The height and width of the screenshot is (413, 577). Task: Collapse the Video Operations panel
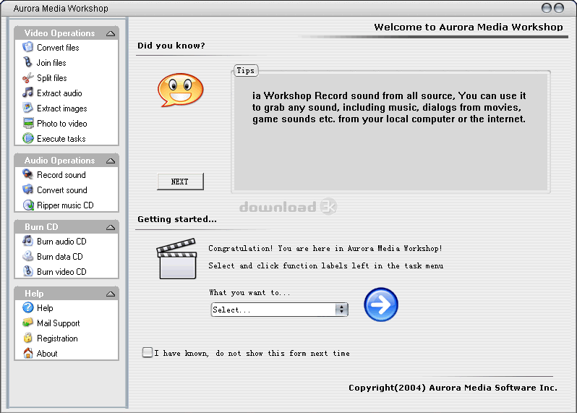[111, 33]
